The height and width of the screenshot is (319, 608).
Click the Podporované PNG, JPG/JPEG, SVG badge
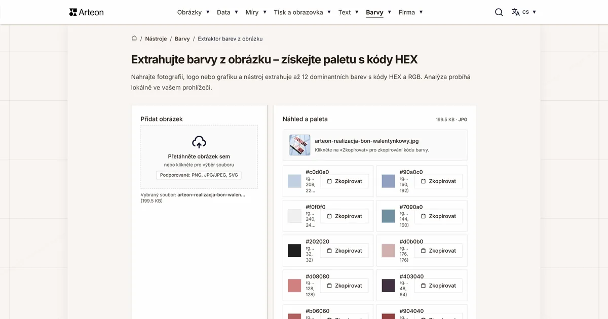point(199,175)
